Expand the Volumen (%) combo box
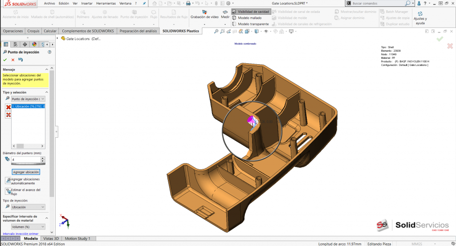Viewport: 456px width, 246px height. point(28,227)
